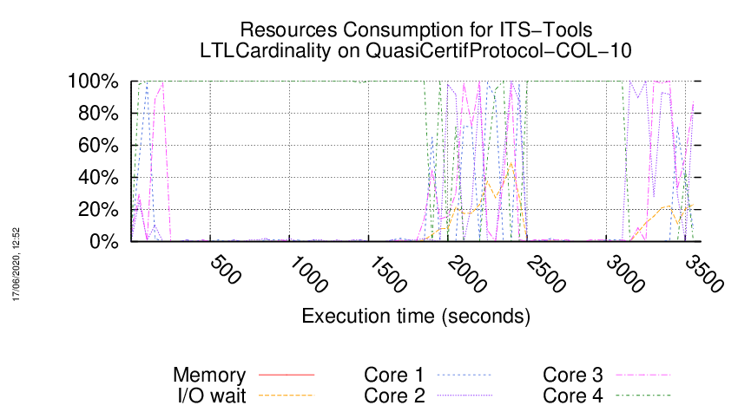Click the 60% y-axis label
The height and width of the screenshot is (412, 738).
98,146
